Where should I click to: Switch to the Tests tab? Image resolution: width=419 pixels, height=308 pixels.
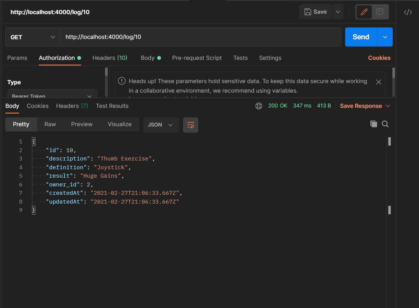coord(240,58)
